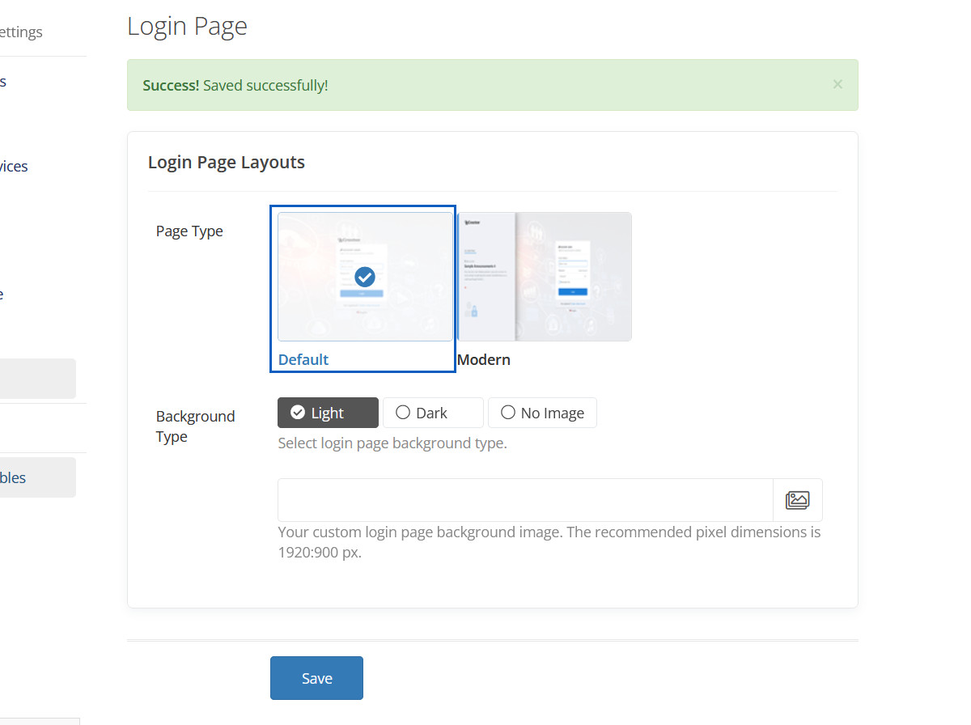The width and height of the screenshot is (971, 725).
Task: Pick the Modern login page thumbnail
Action: [x=545, y=277]
